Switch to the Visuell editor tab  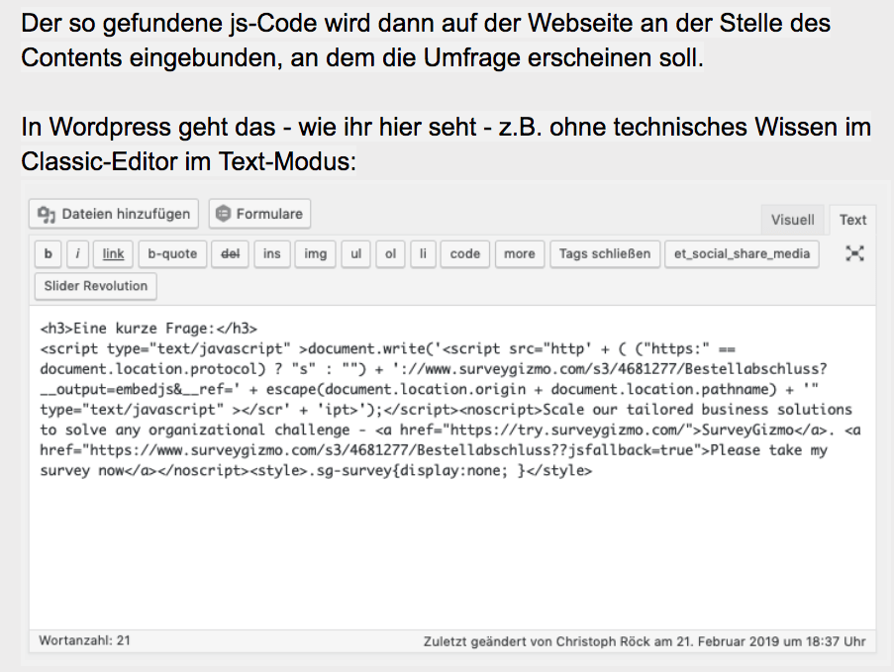coord(792,220)
